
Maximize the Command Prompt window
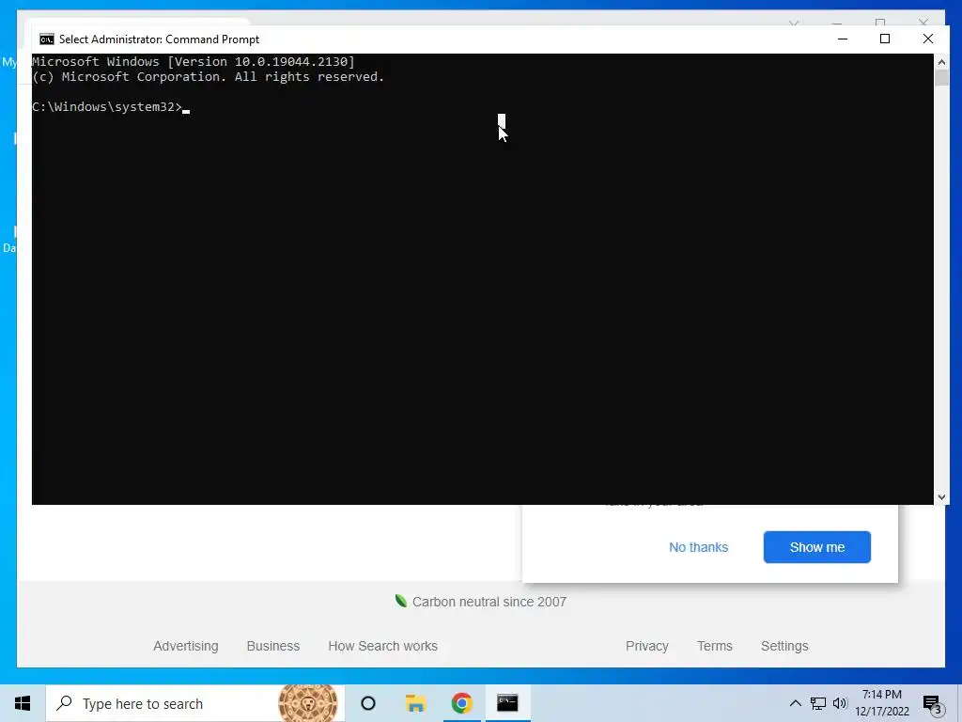tap(885, 39)
